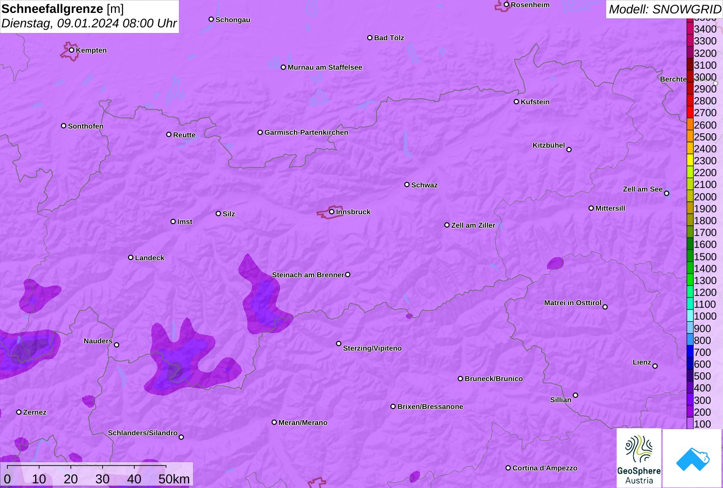Click the Sillian label
The height and width of the screenshot is (488, 723).
click(x=561, y=400)
